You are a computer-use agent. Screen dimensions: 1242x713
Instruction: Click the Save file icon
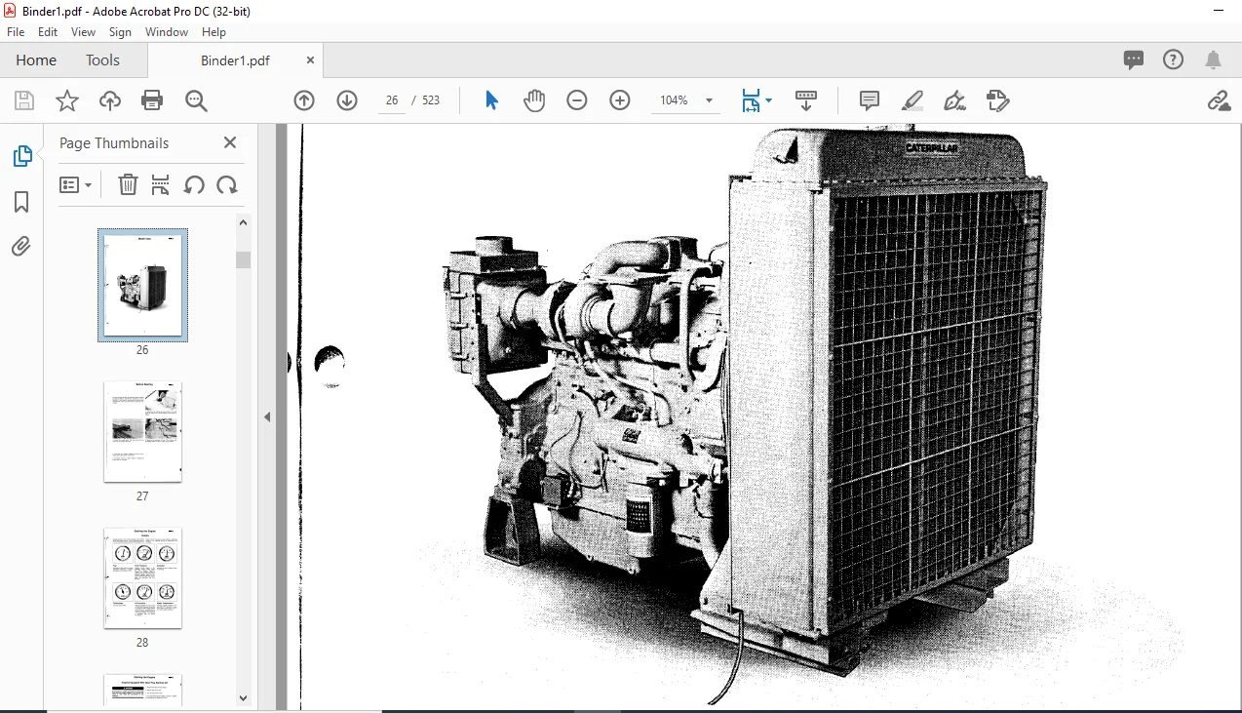click(24, 100)
